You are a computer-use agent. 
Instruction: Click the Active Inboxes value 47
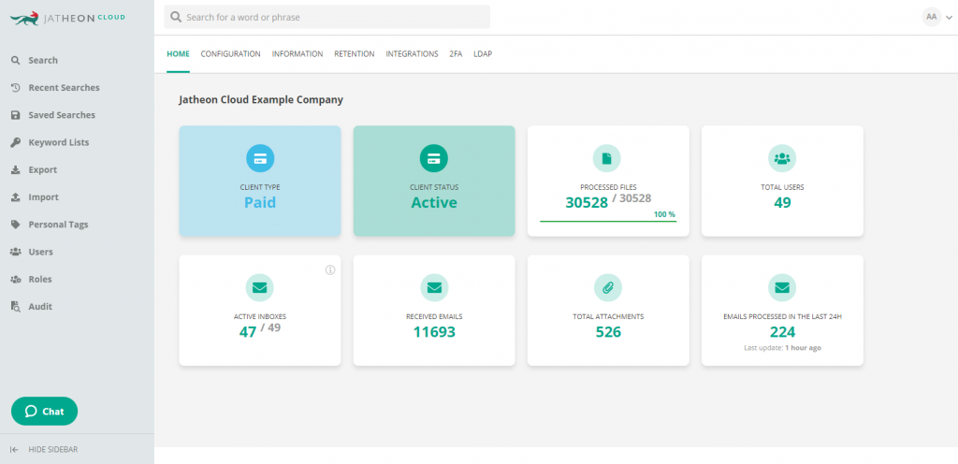pyautogui.click(x=248, y=332)
